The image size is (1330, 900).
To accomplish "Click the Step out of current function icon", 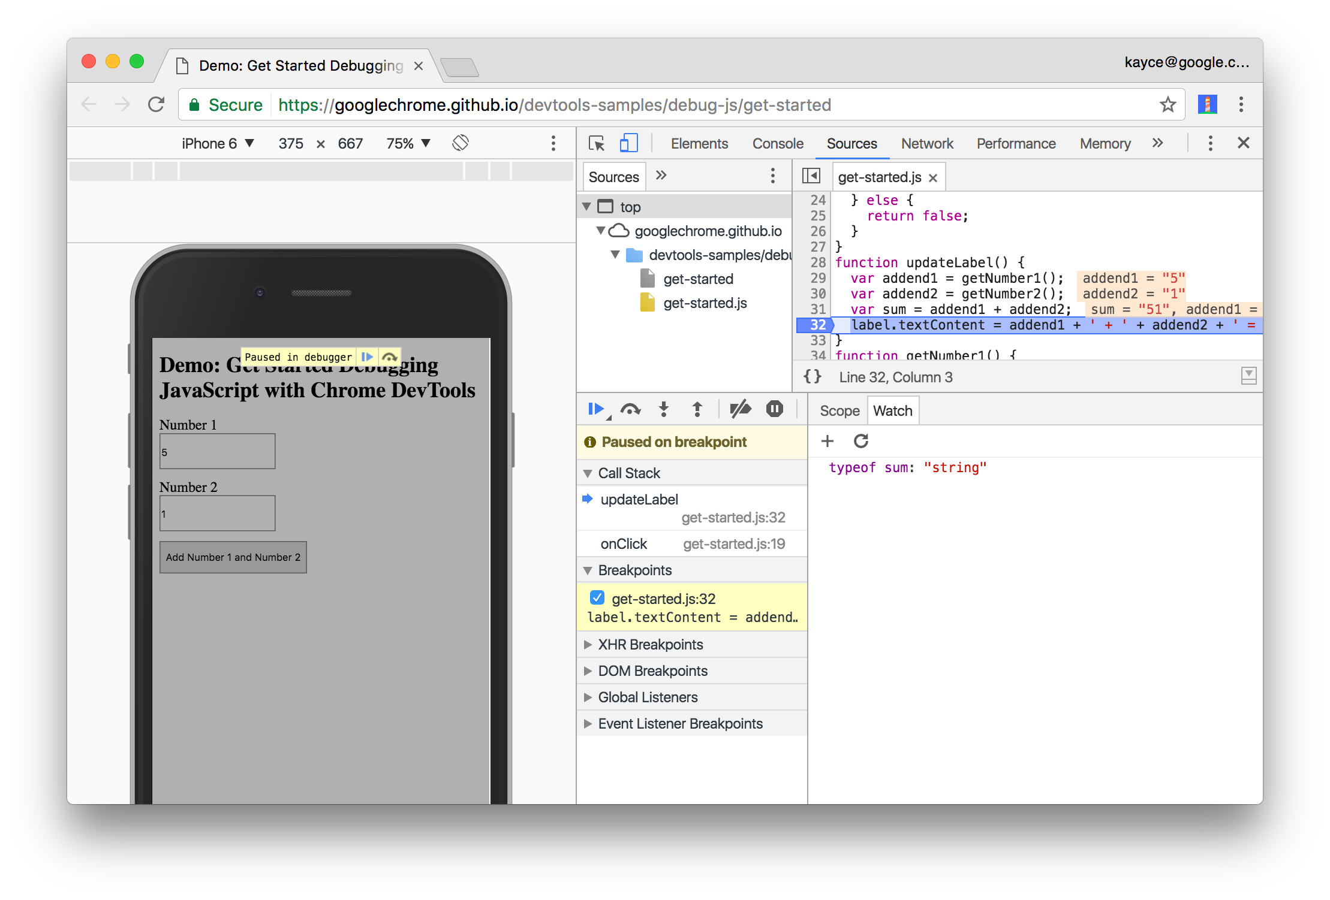I will [697, 410].
